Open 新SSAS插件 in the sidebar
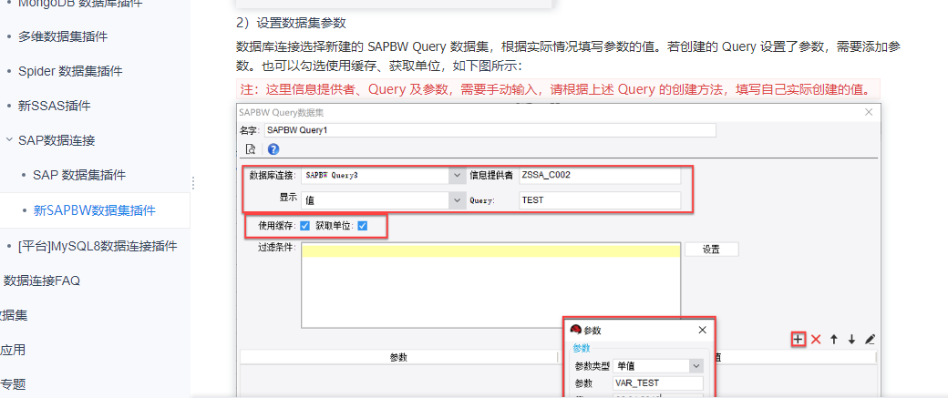Image resolution: width=948 pixels, height=398 pixels. [x=55, y=106]
